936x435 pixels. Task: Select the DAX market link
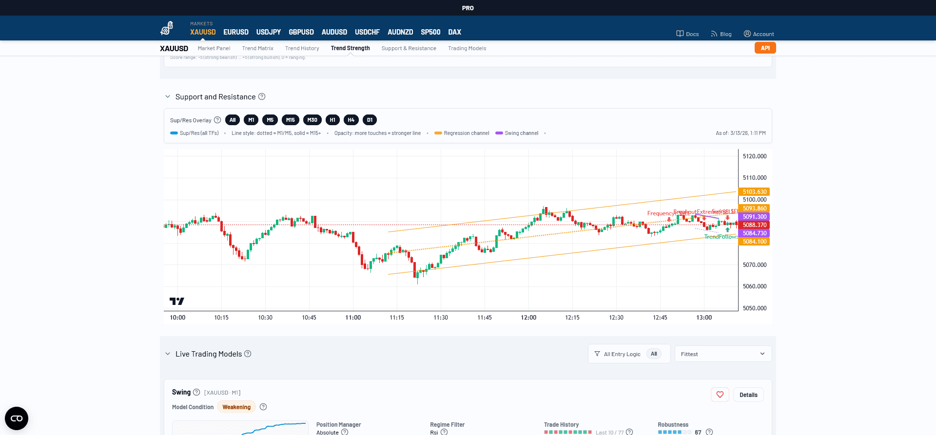454,32
